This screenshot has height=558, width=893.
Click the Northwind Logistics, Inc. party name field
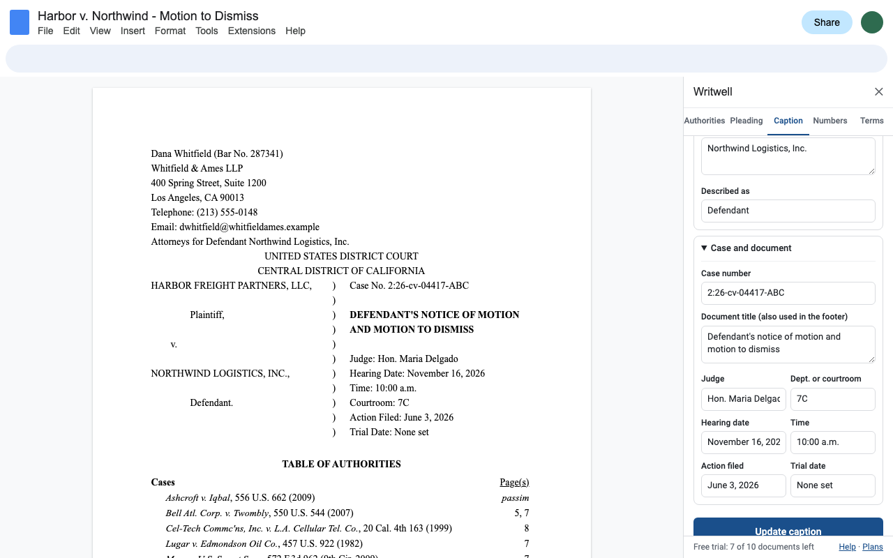tap(788, 156)
